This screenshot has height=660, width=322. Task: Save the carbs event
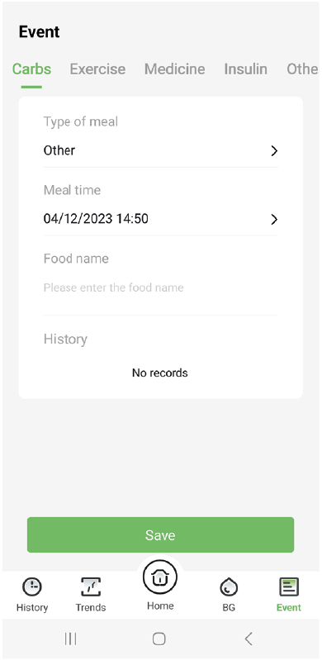[x=160, y=535]
